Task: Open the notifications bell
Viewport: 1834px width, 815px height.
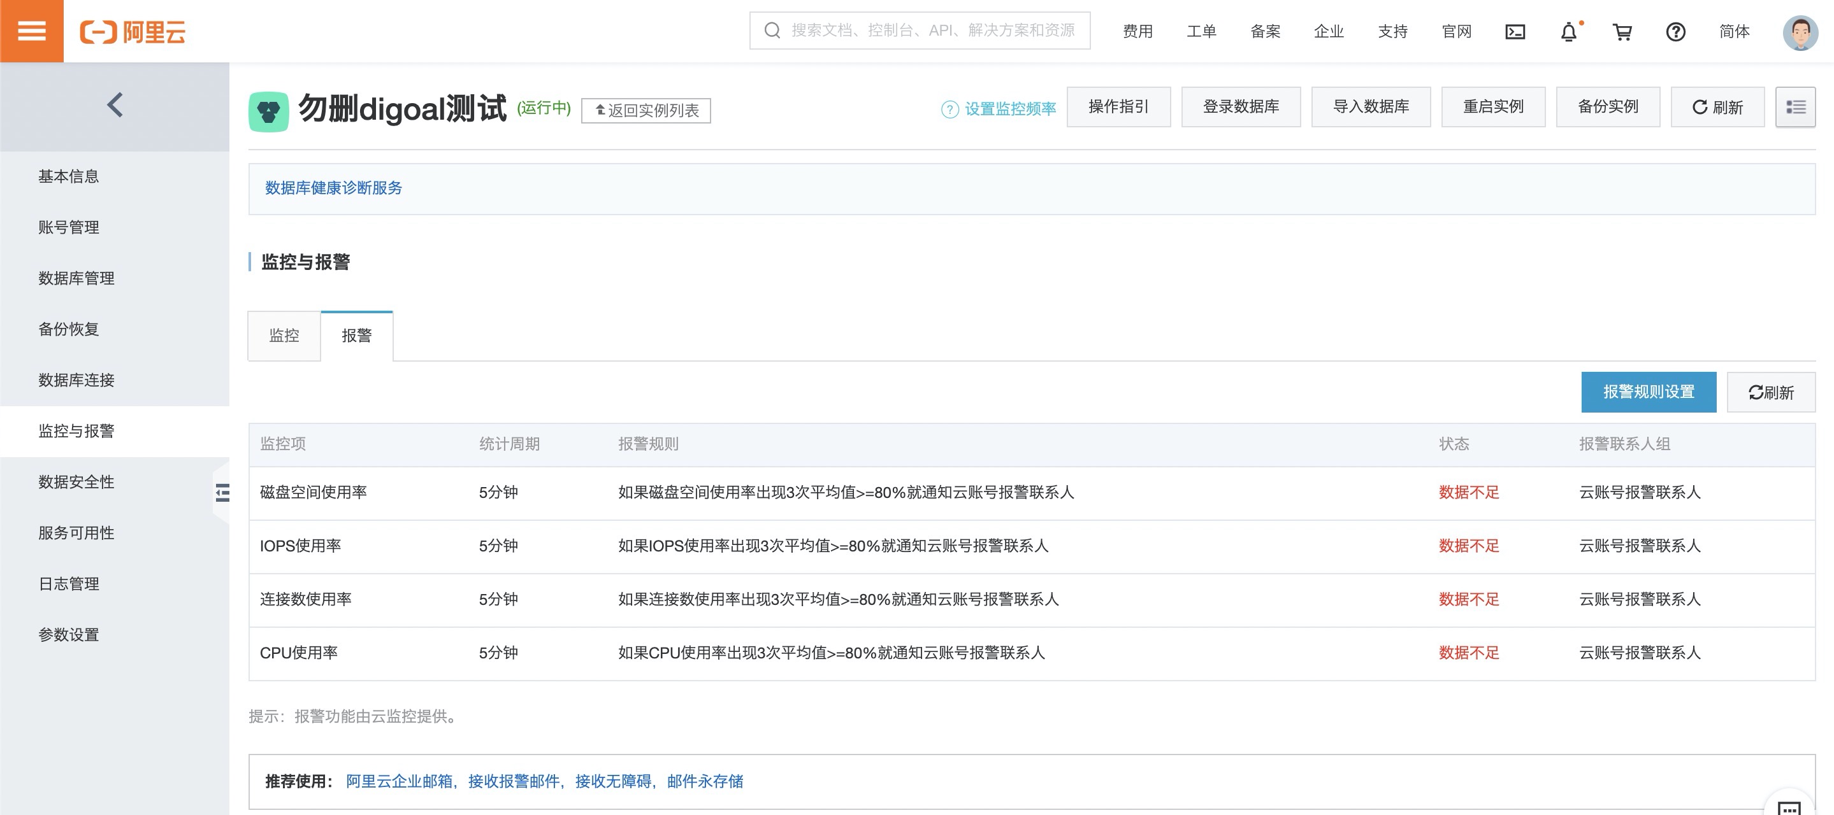Action: point(1568,32)
